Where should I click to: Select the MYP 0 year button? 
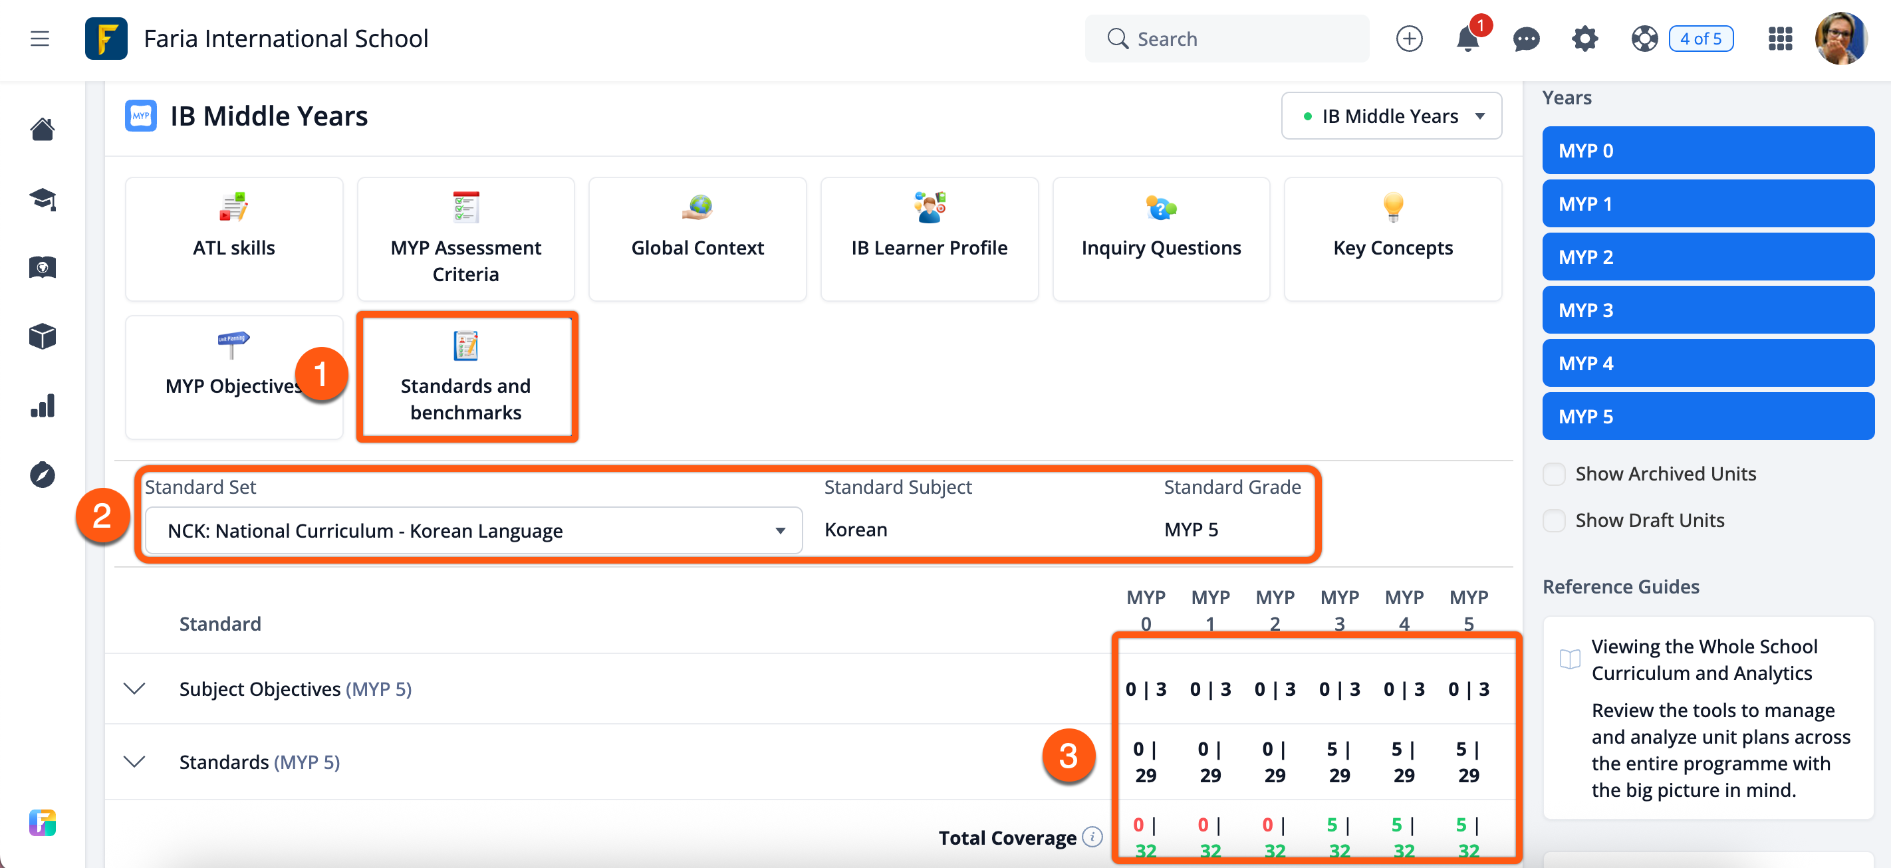pyautogui.click(x=1708, y=150)
